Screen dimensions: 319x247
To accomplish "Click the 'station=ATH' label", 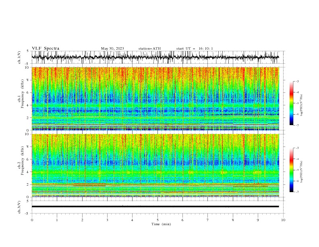I will [x=149, y=48].
